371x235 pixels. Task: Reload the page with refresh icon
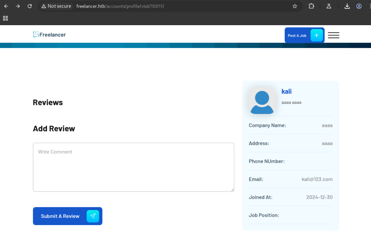click(x=30, y=6)
